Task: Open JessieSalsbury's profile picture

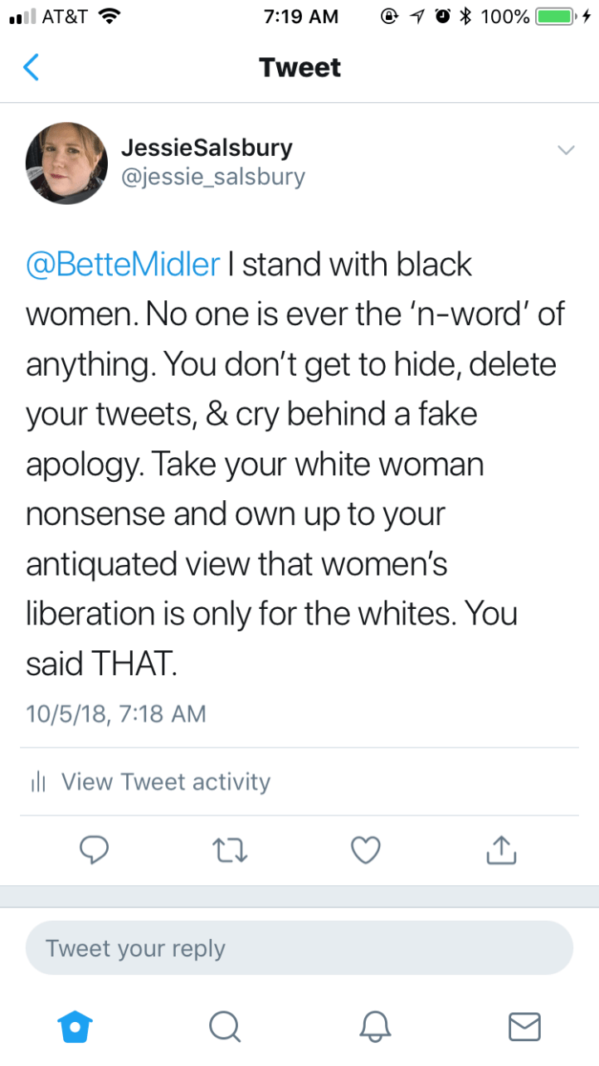Action: 67,163
